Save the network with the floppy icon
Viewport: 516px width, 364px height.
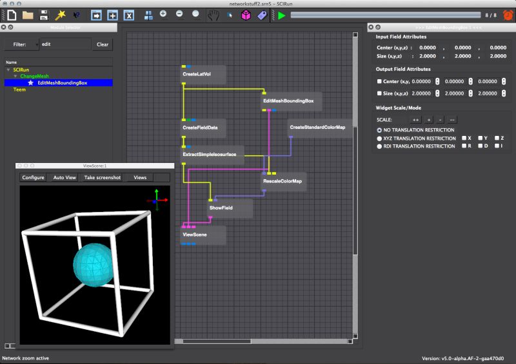click(44, 15)
